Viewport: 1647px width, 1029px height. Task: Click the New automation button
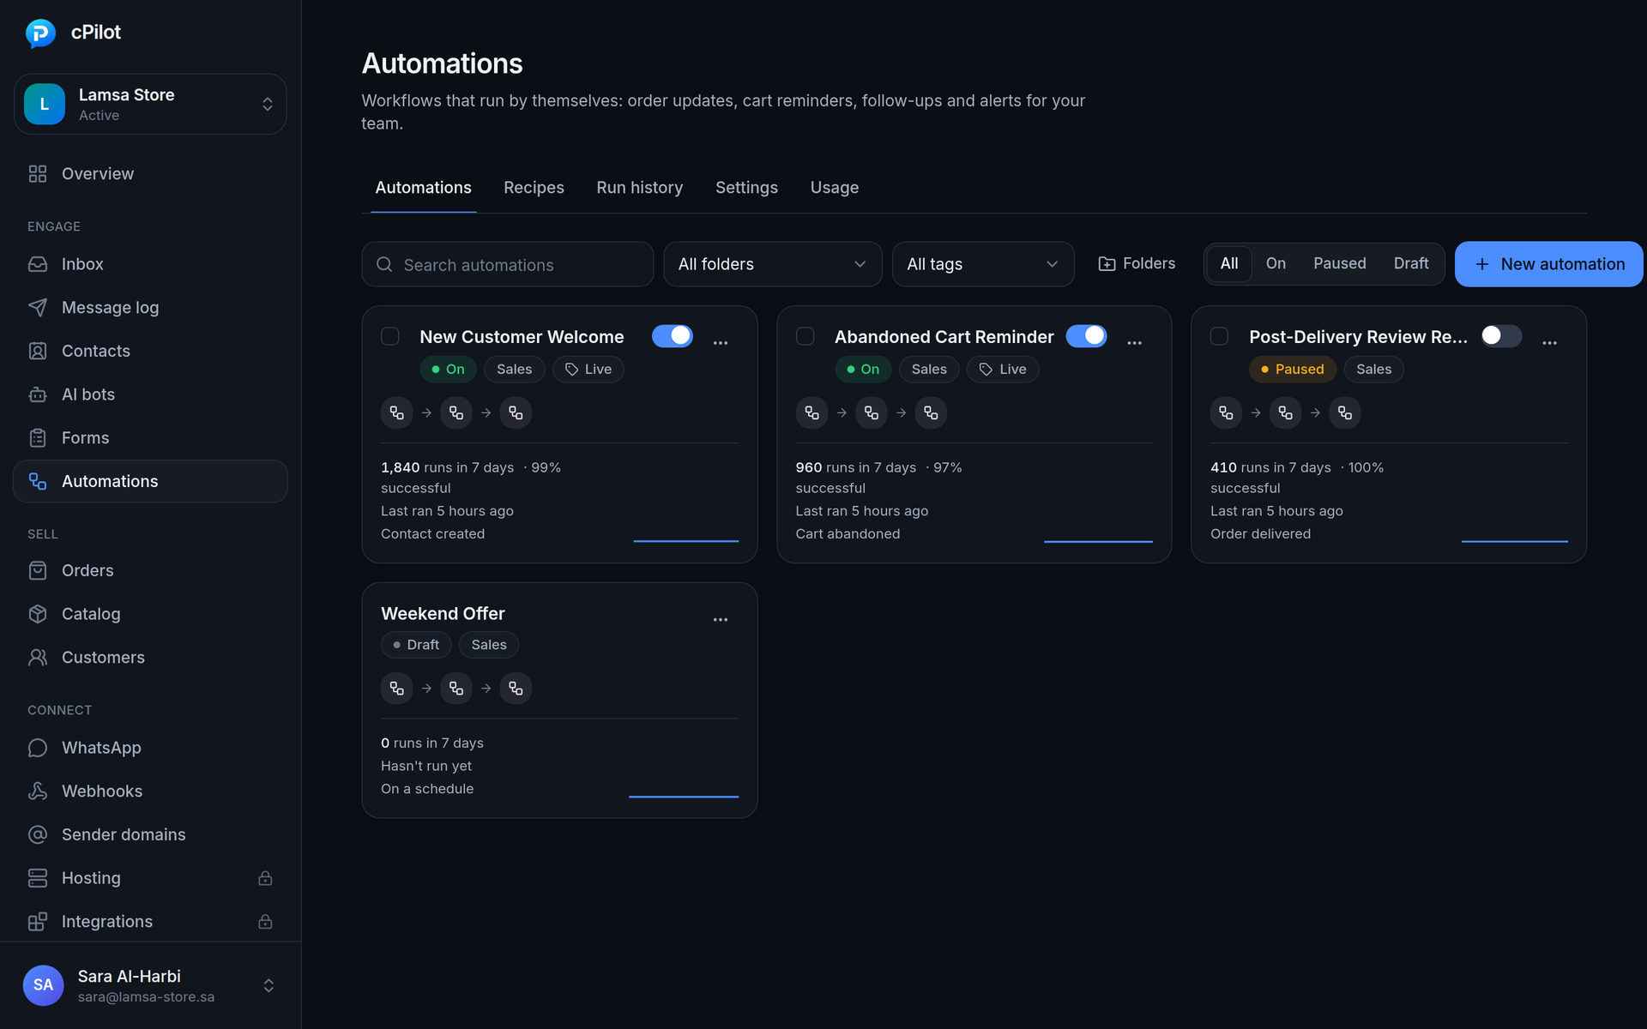click(x=1549, y=264)
